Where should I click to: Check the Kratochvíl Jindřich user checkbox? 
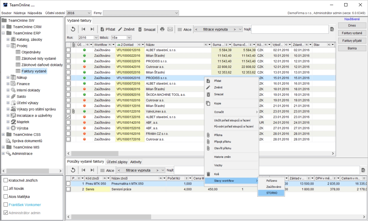5,180
